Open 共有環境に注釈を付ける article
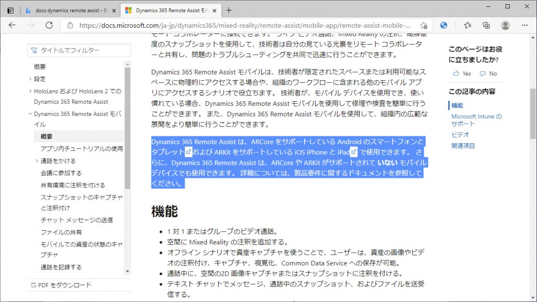The height and width of the screenshot is (302, 537). pos(72,185)
